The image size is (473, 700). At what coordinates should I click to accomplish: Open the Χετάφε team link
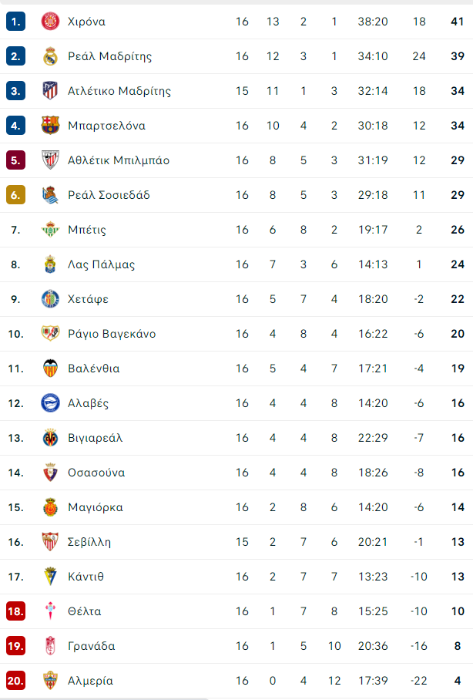click(x=88, y=299)
